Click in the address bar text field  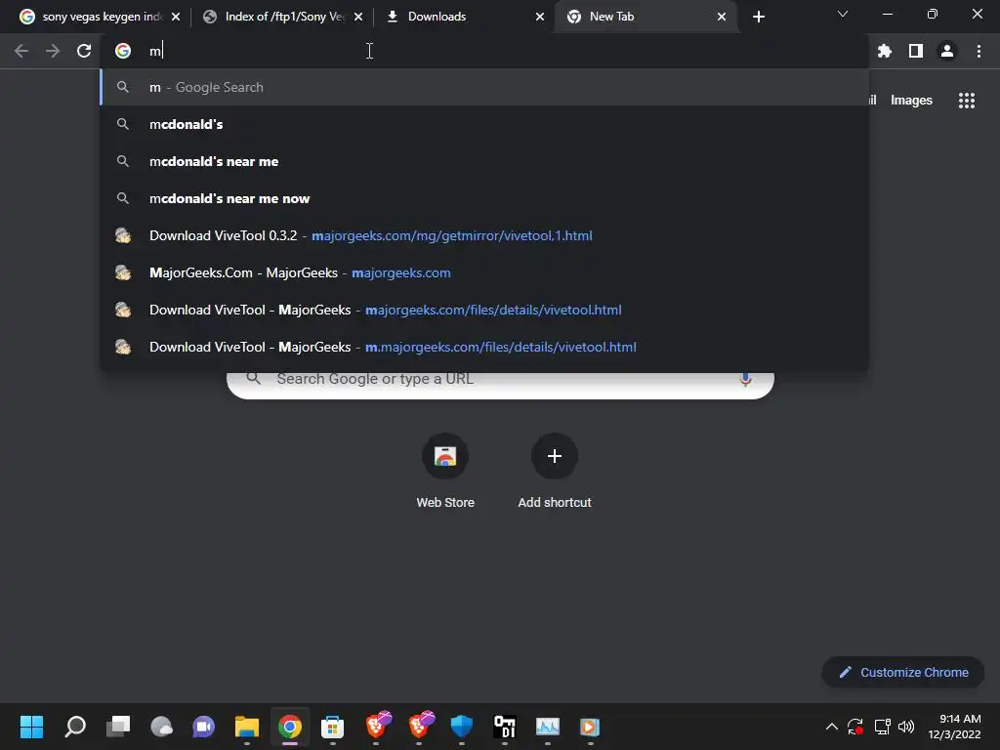coord(484,51)
